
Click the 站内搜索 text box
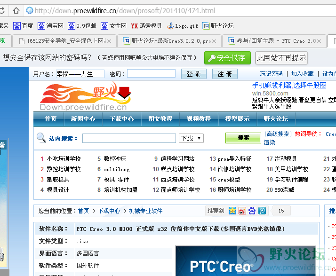(x=129, y=138)
